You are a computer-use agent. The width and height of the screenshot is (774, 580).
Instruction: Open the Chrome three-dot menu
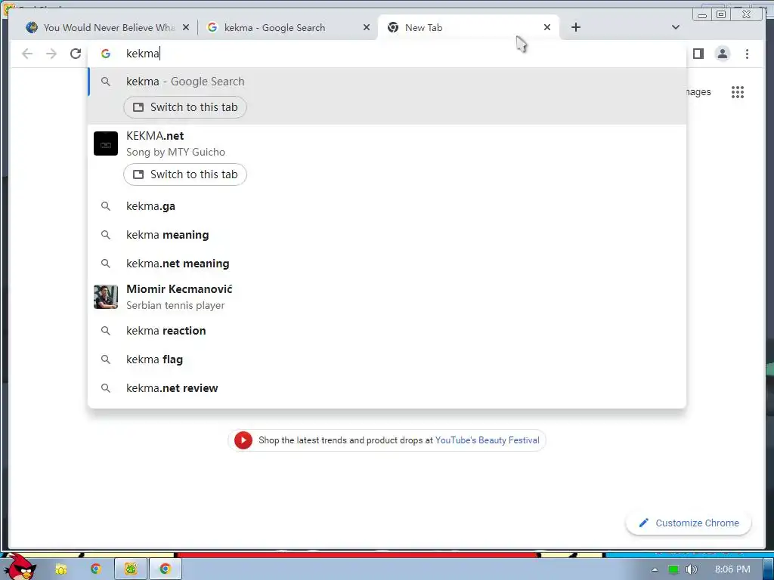pyautogui.click(x=747, y=54)
